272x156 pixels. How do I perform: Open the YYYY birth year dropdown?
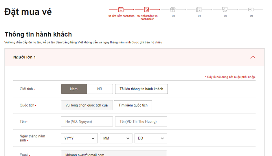click(x=79, y=138)
